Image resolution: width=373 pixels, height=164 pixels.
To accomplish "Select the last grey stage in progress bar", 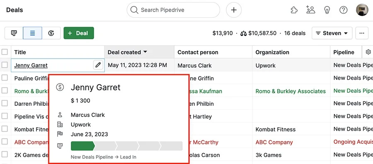I will point(171,146).
